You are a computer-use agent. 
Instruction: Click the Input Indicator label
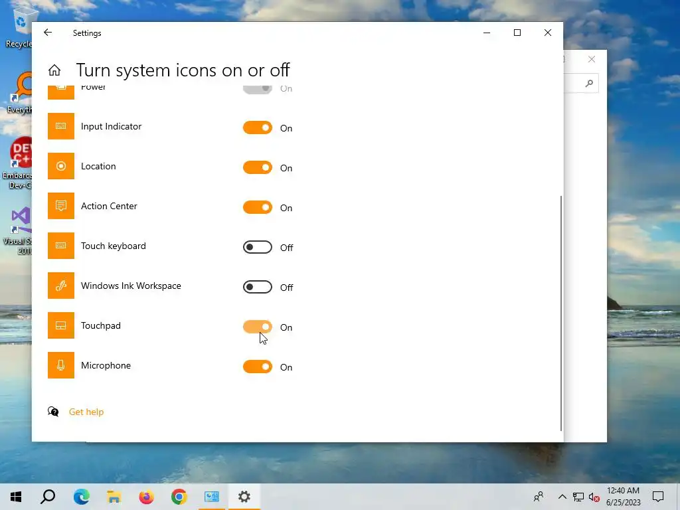click(x=111, y=126)
